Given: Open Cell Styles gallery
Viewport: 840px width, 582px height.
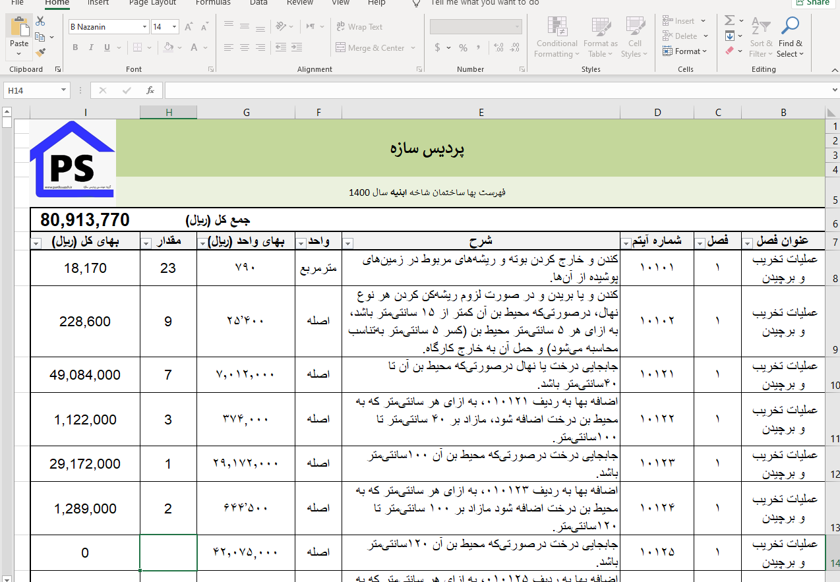Looking at the screenshot, I should (x=634, y=37).
